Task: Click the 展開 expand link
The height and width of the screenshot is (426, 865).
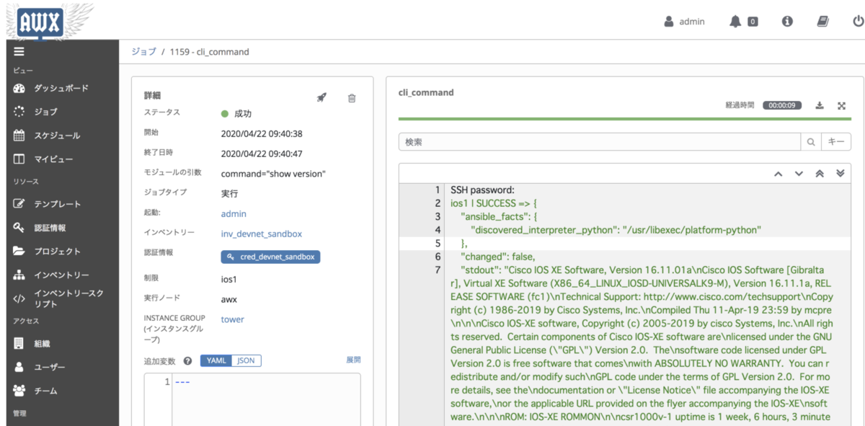Action: 353,360
